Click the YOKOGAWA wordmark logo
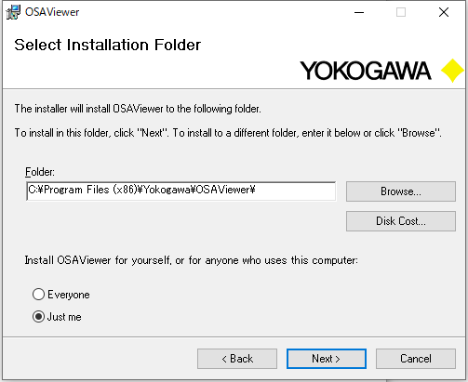 pos(366,71)
